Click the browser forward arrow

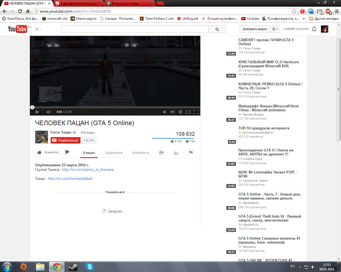pyautogui.click(x=12, y=11)
